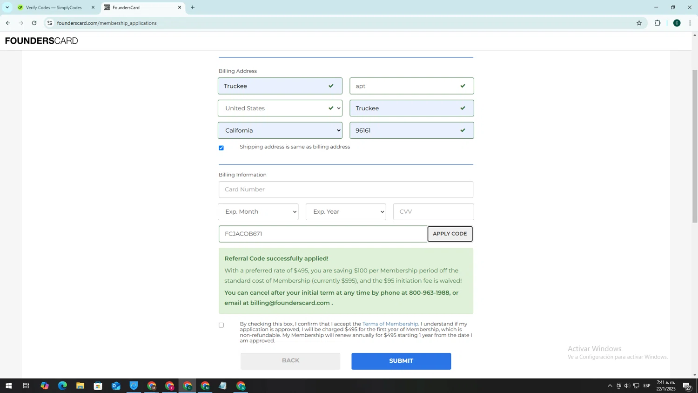Bookmark this page with the star icon
The image size is (698, 393).
pyautogui.click(x=639, y=23)
